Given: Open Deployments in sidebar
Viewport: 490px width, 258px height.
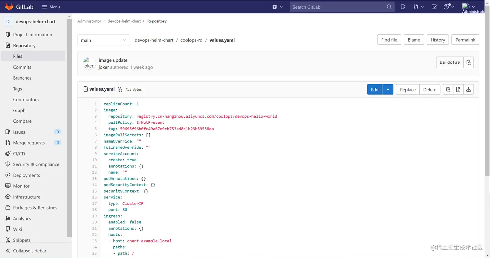Looking at the screenshot, I should (33, 175).
